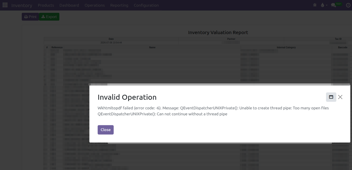Close the Invalid Operation dialog with the X
This screenshot has width=352, height=170.
(340, 97)
